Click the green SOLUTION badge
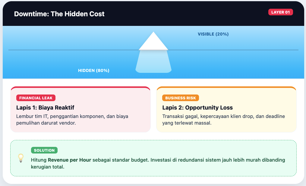306x186 pixels. [44, 150]
